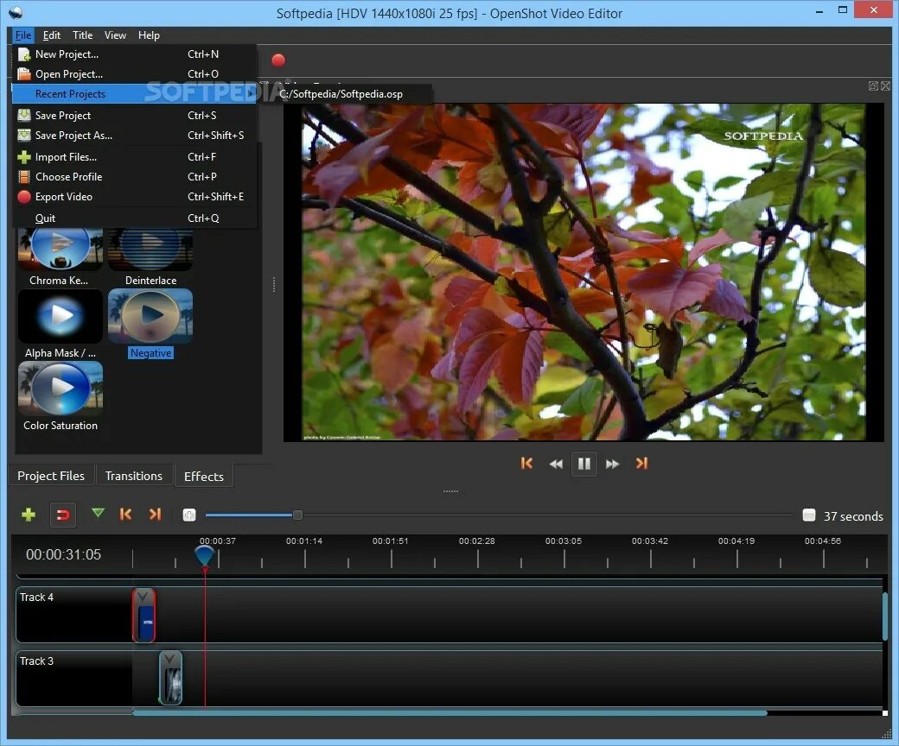Viewport: 899px width, 746px height.
Task: Click the OpenShot app icon in title bar
Action: pyautogui.click(x=16, y=12)
